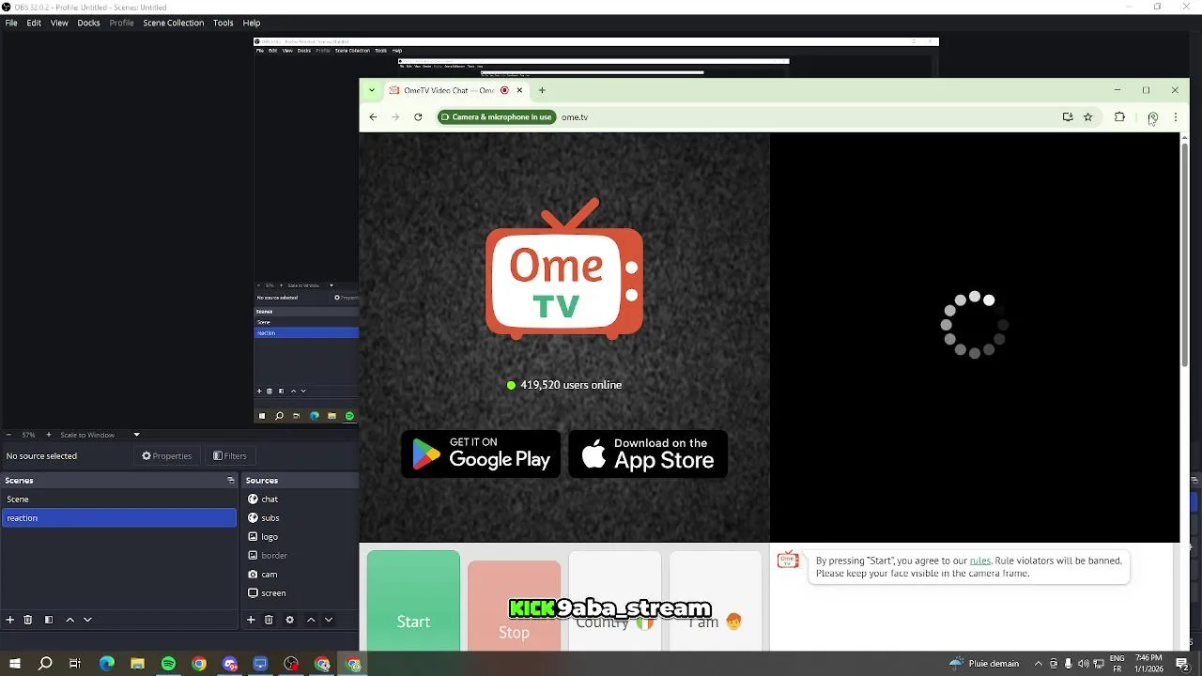Image resolution: width=1202 pixels, height=676 pixels.
Task: Open the OBS Docks menu
Action: (88, 23)
